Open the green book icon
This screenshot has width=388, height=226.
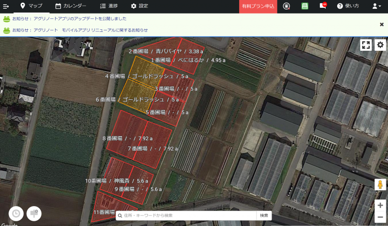pyautogui.click(x=305, y=6)
